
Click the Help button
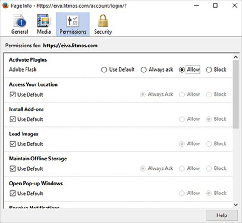pyautogui.click(x=222, y=215)
